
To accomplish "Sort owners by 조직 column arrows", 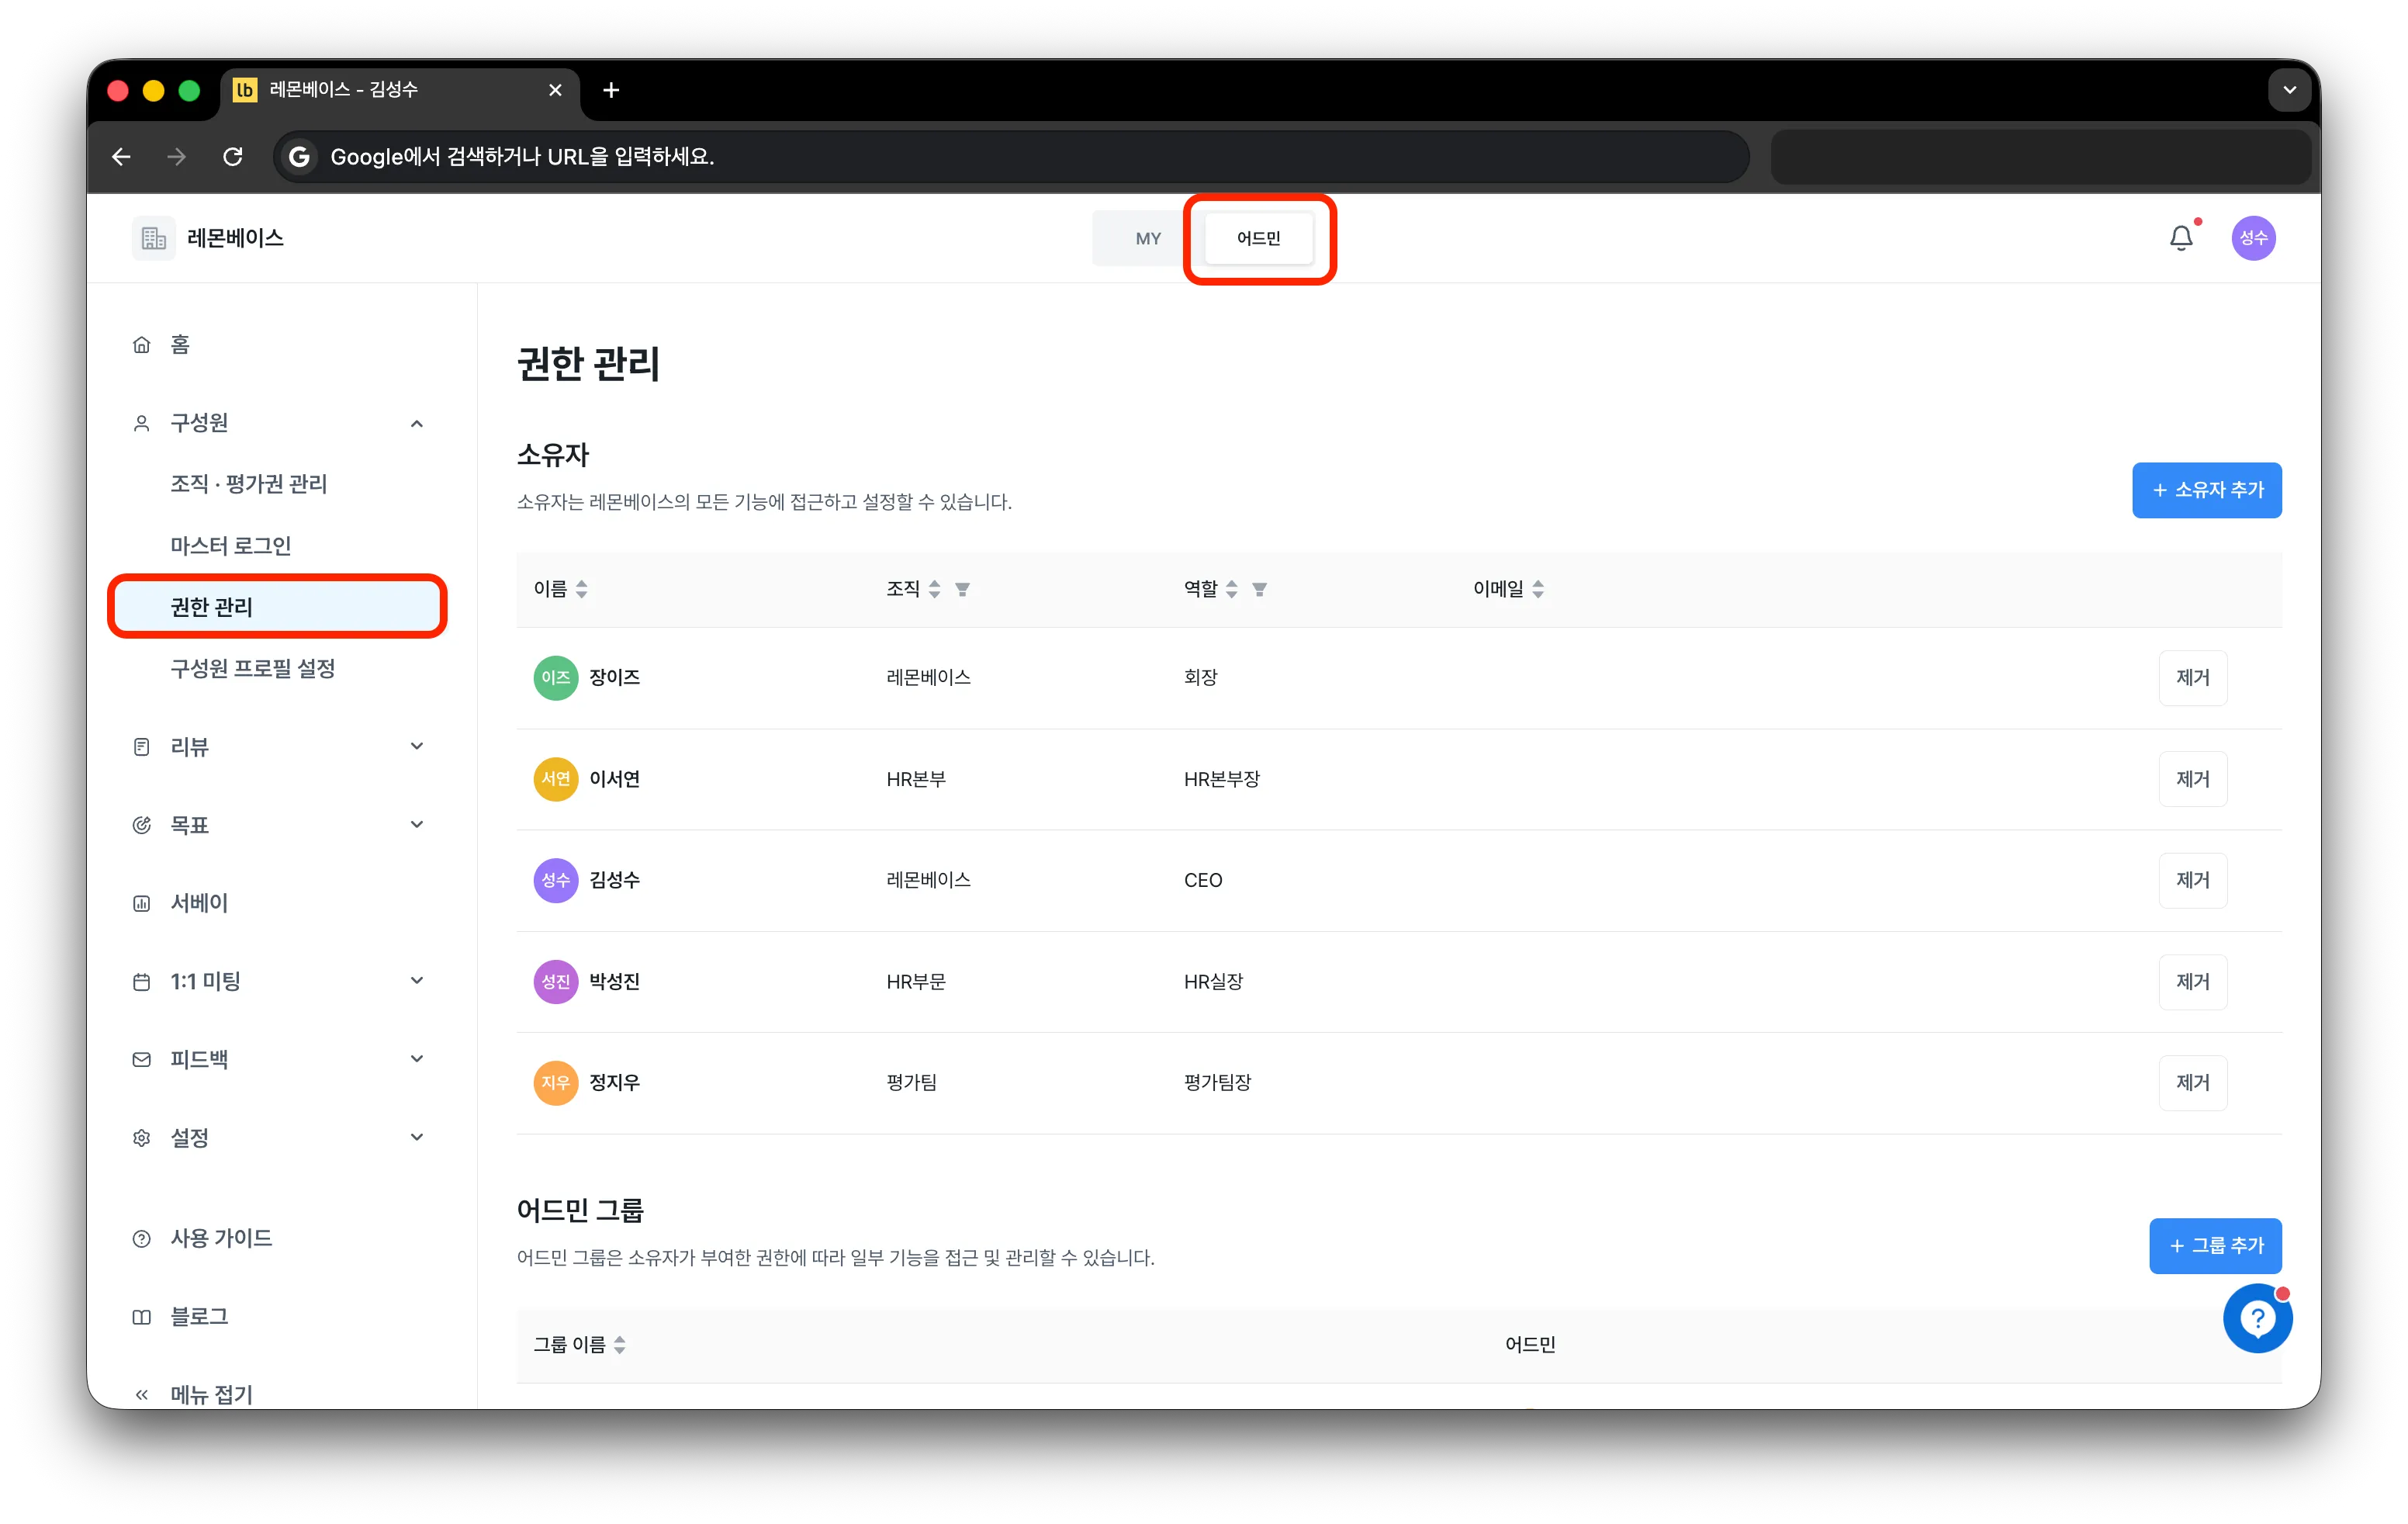I will point(934,590).
